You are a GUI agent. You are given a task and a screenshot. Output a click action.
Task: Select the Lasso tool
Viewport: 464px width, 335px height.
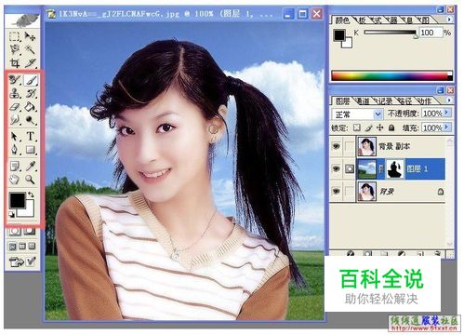pos(14,49)
